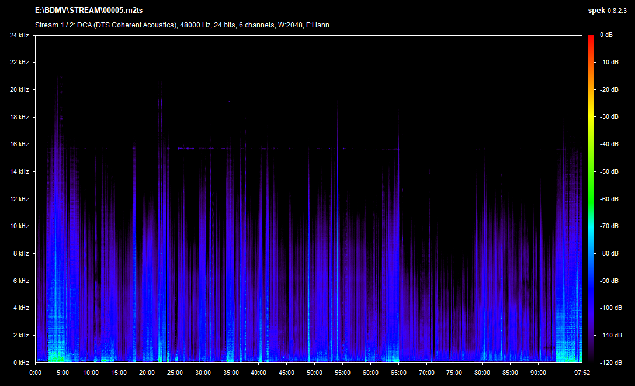This screenshot has height=386, width=635.
Task: Click the red top of the color scale bar
Action: pyautogui.click(x=591, y=40)
